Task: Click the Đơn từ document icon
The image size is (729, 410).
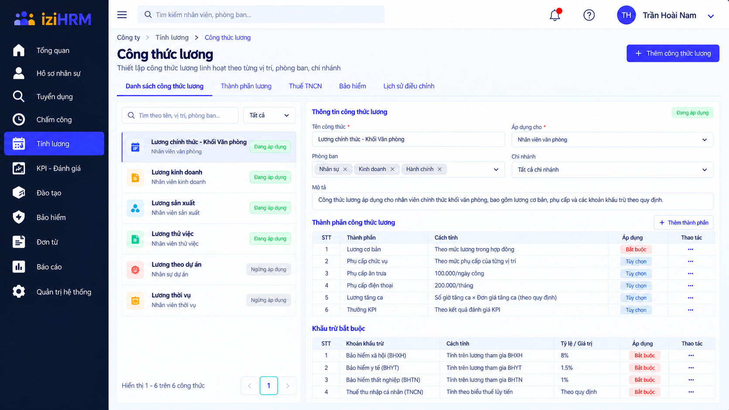Action: (x=19, y=242)
